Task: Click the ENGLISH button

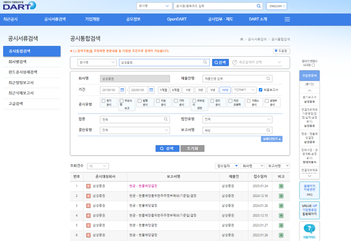Action: click(277, 6)
